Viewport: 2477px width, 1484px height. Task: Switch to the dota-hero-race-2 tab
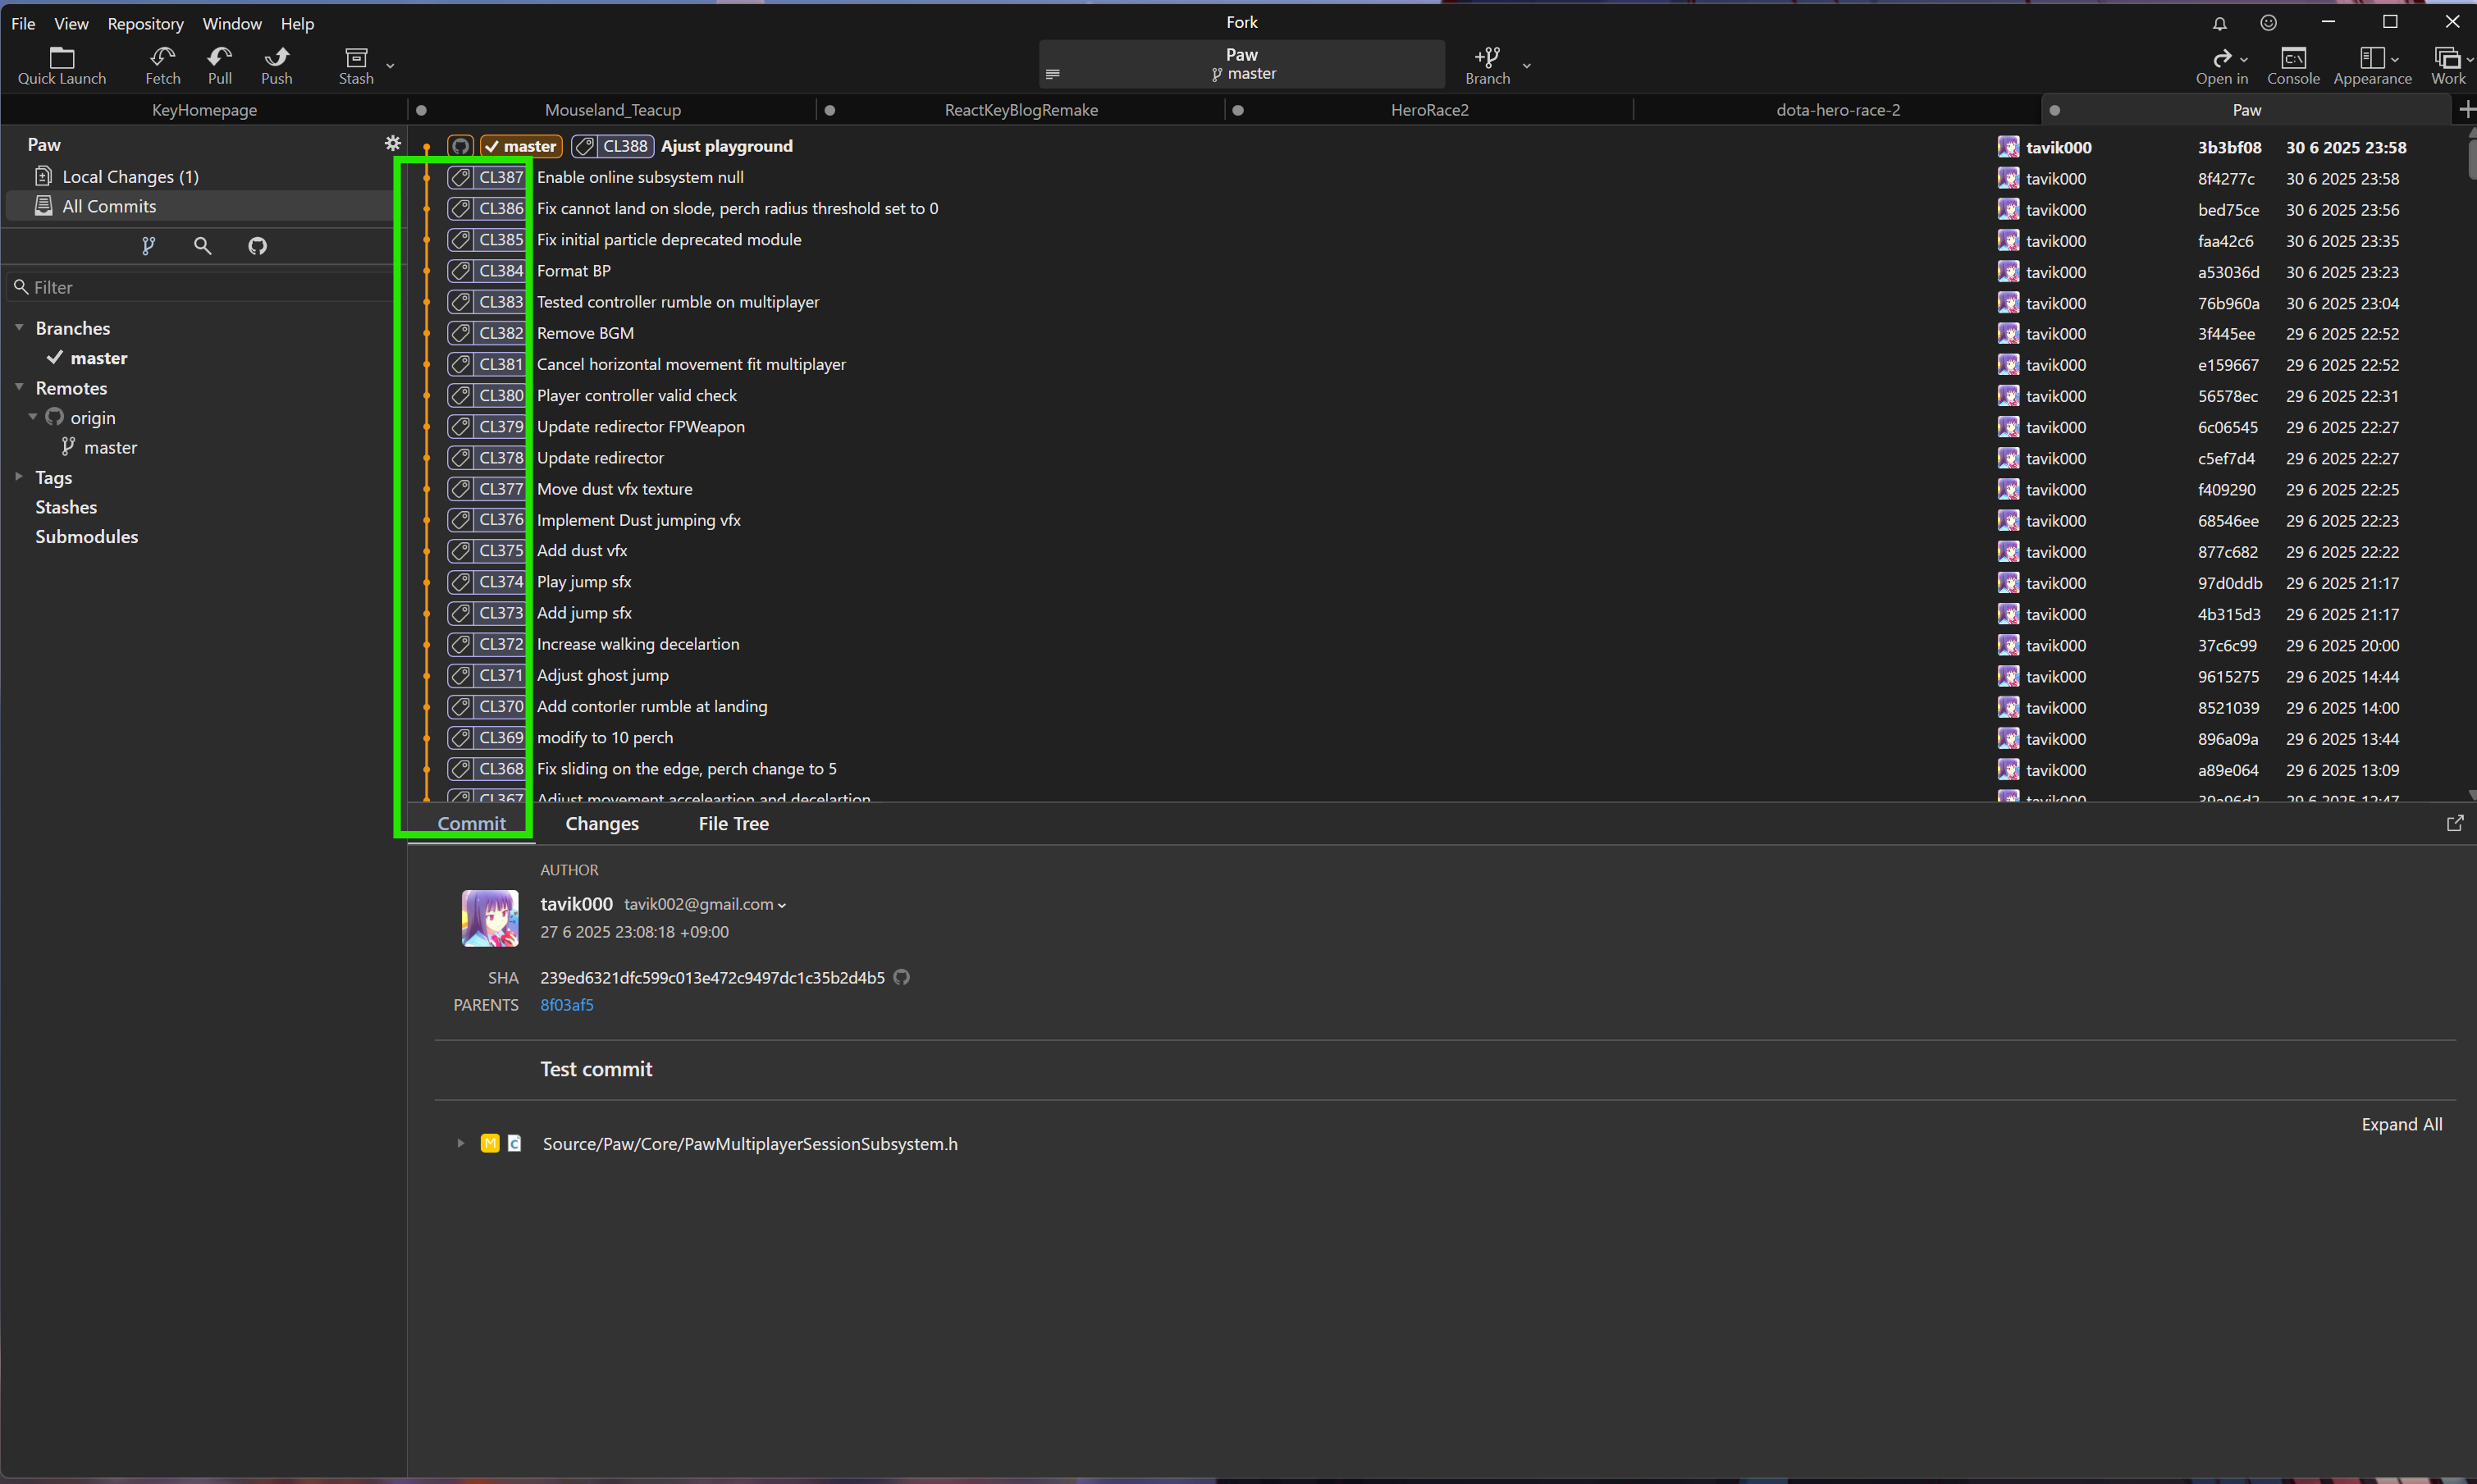point(1838,110)
